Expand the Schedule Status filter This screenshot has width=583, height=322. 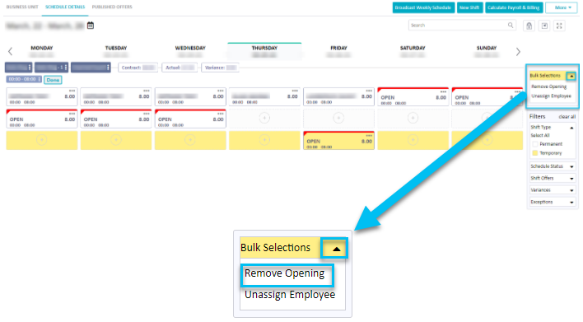click(x=553, y=166)
